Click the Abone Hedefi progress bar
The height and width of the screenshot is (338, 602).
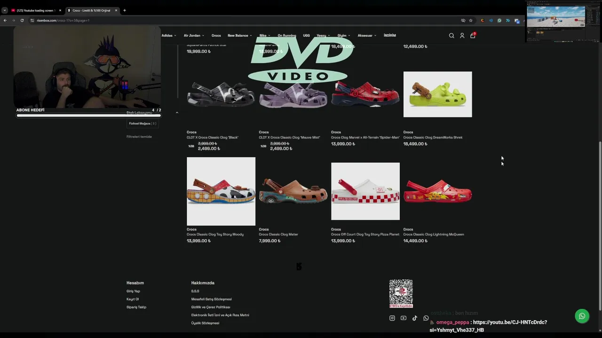tap(89, 115)
